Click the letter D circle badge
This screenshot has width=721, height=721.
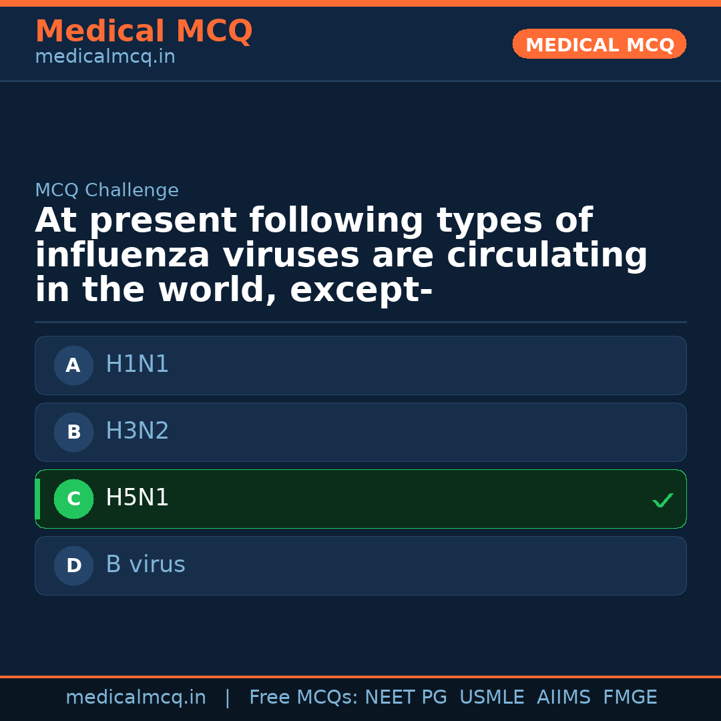tap(73, 565)
